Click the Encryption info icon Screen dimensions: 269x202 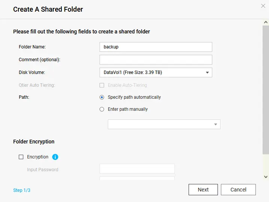point(55,157)
